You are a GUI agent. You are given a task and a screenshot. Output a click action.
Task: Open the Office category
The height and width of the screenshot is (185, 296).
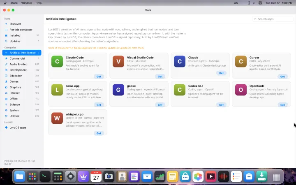[x=22, y=99]
